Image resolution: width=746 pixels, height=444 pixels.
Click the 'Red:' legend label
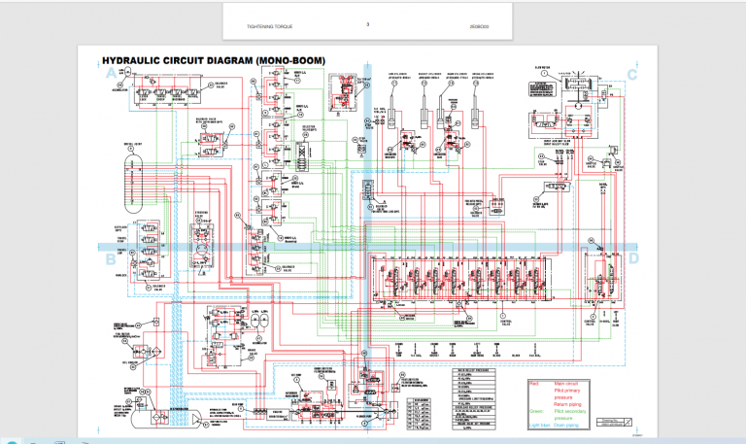click(534, 384)
